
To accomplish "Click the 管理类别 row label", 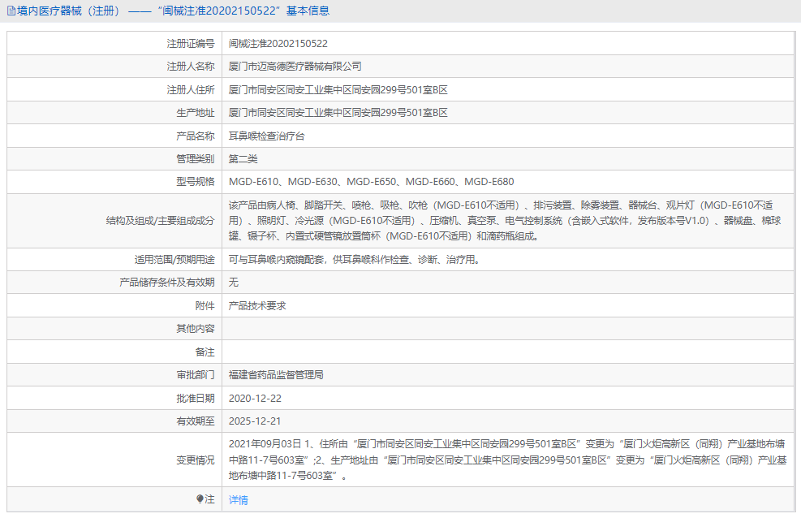I will click(x=195, y=159).
